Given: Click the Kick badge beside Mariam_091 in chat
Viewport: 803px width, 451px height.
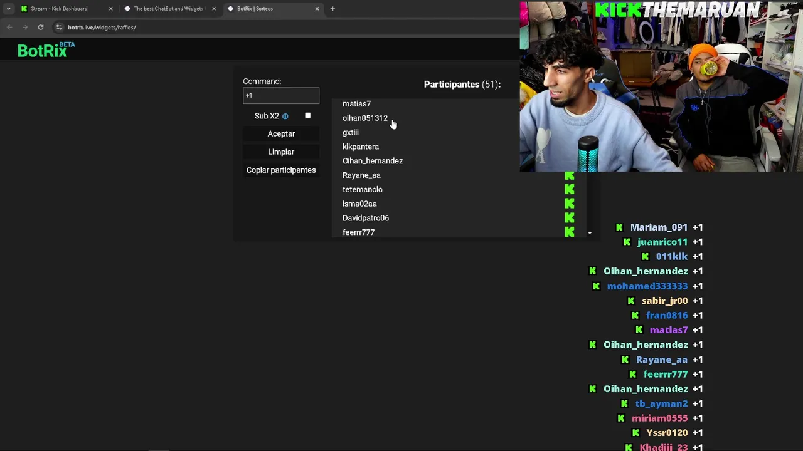Looking at the screenshot, I should coord(620,227).
